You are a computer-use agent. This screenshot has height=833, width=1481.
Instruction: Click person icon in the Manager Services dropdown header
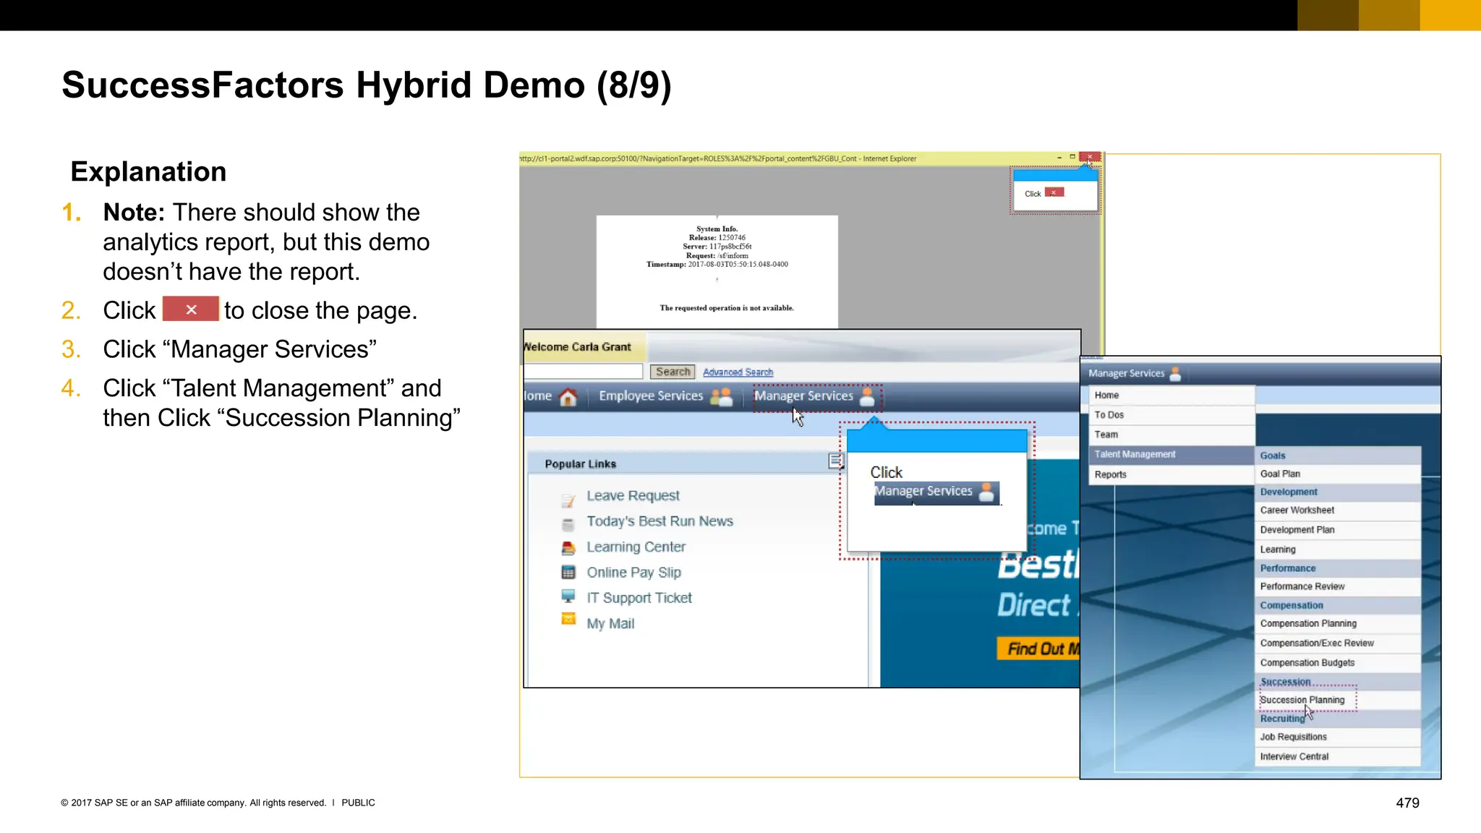coord(1175,374)
